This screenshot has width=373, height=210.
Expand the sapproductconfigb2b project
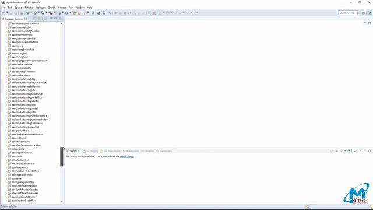(x=6, y=90)
